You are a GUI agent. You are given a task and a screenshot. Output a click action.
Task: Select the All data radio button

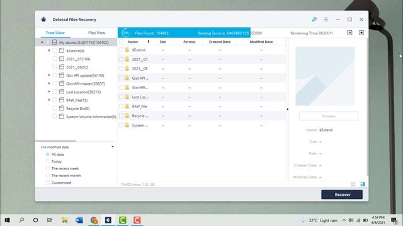48,154
